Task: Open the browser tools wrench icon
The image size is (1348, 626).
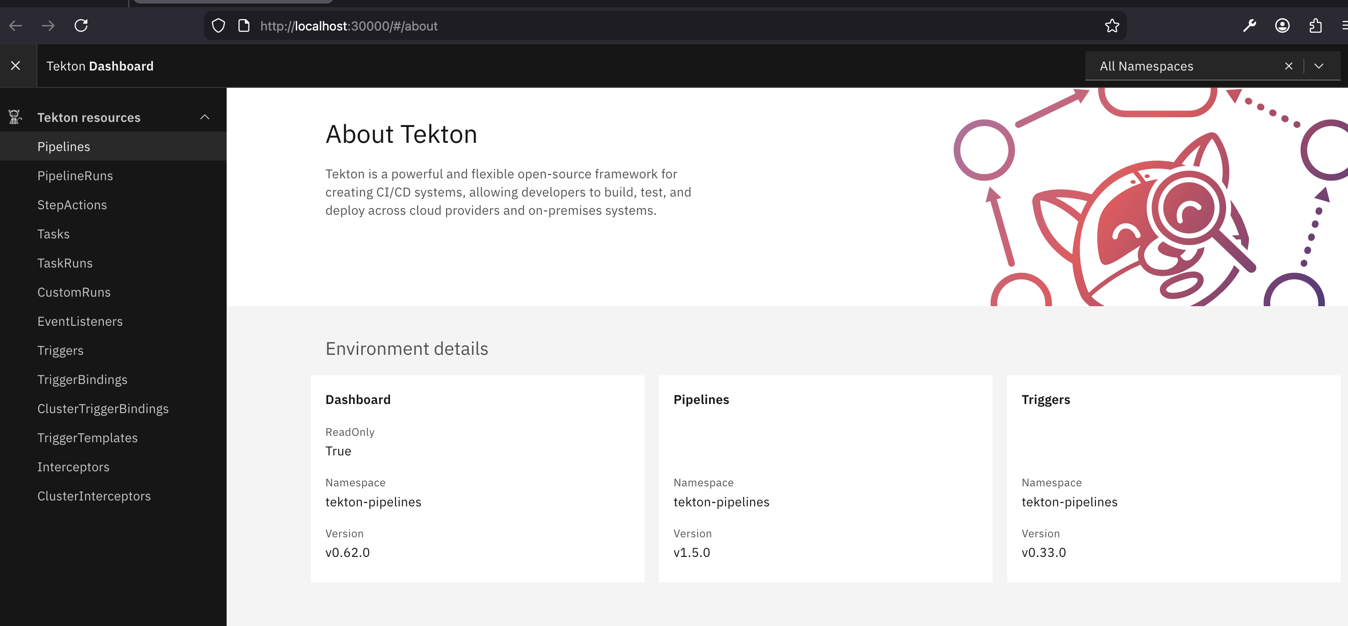Action: tap(1249, 25)
